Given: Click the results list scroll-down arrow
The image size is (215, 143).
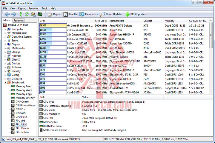Looking at the screenshot, I should click(211, 92).
